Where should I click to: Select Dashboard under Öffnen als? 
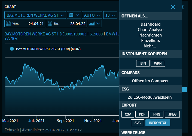pyautogui.click(x=150, y=24)
